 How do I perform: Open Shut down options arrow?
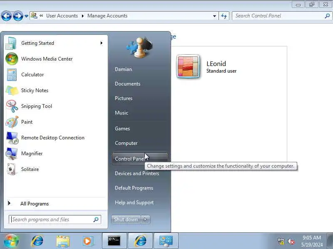(x=145, y=220)
